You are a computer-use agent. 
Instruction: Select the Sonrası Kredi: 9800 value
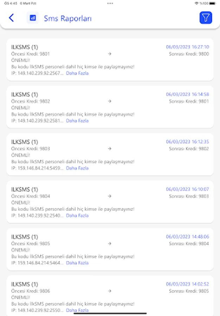[189, 54]
